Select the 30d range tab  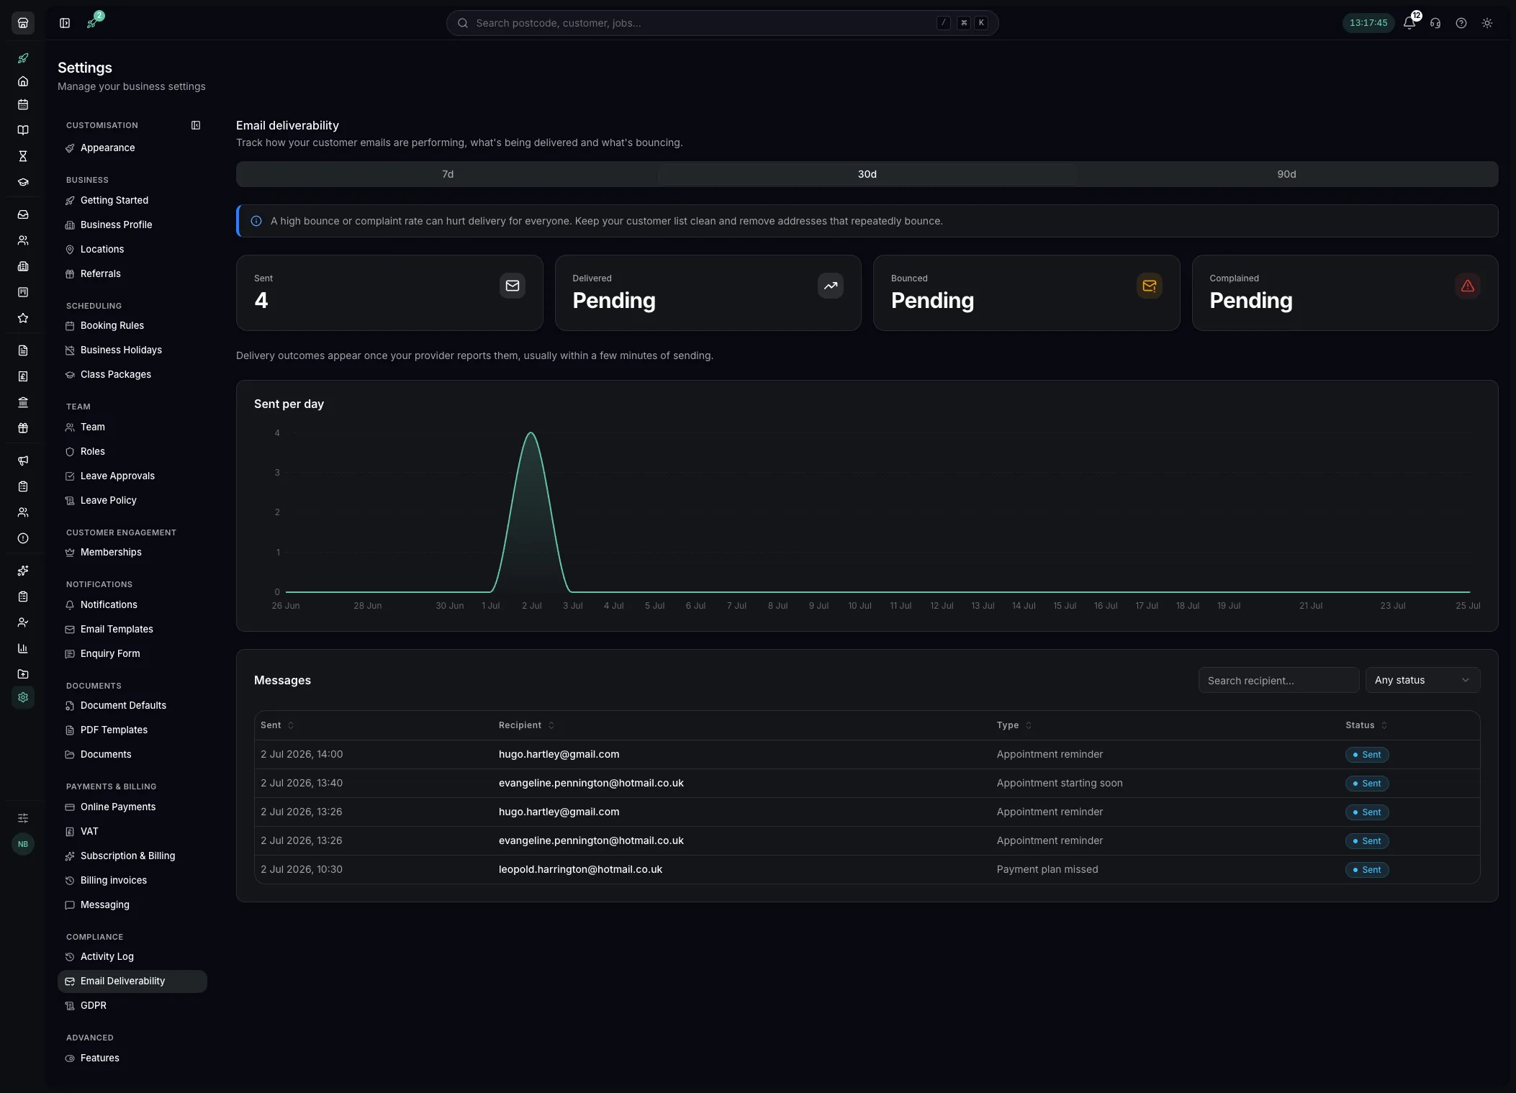click(867, 174)
